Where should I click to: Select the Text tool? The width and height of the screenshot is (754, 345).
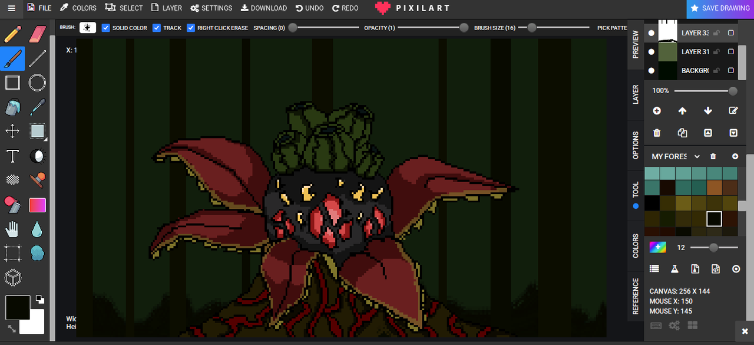tap(12, 156)
